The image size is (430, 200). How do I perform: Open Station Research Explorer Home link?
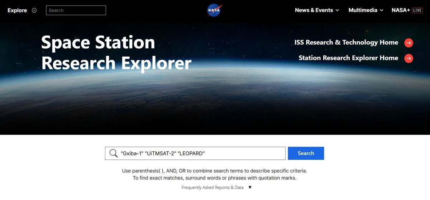click(348, 58)
